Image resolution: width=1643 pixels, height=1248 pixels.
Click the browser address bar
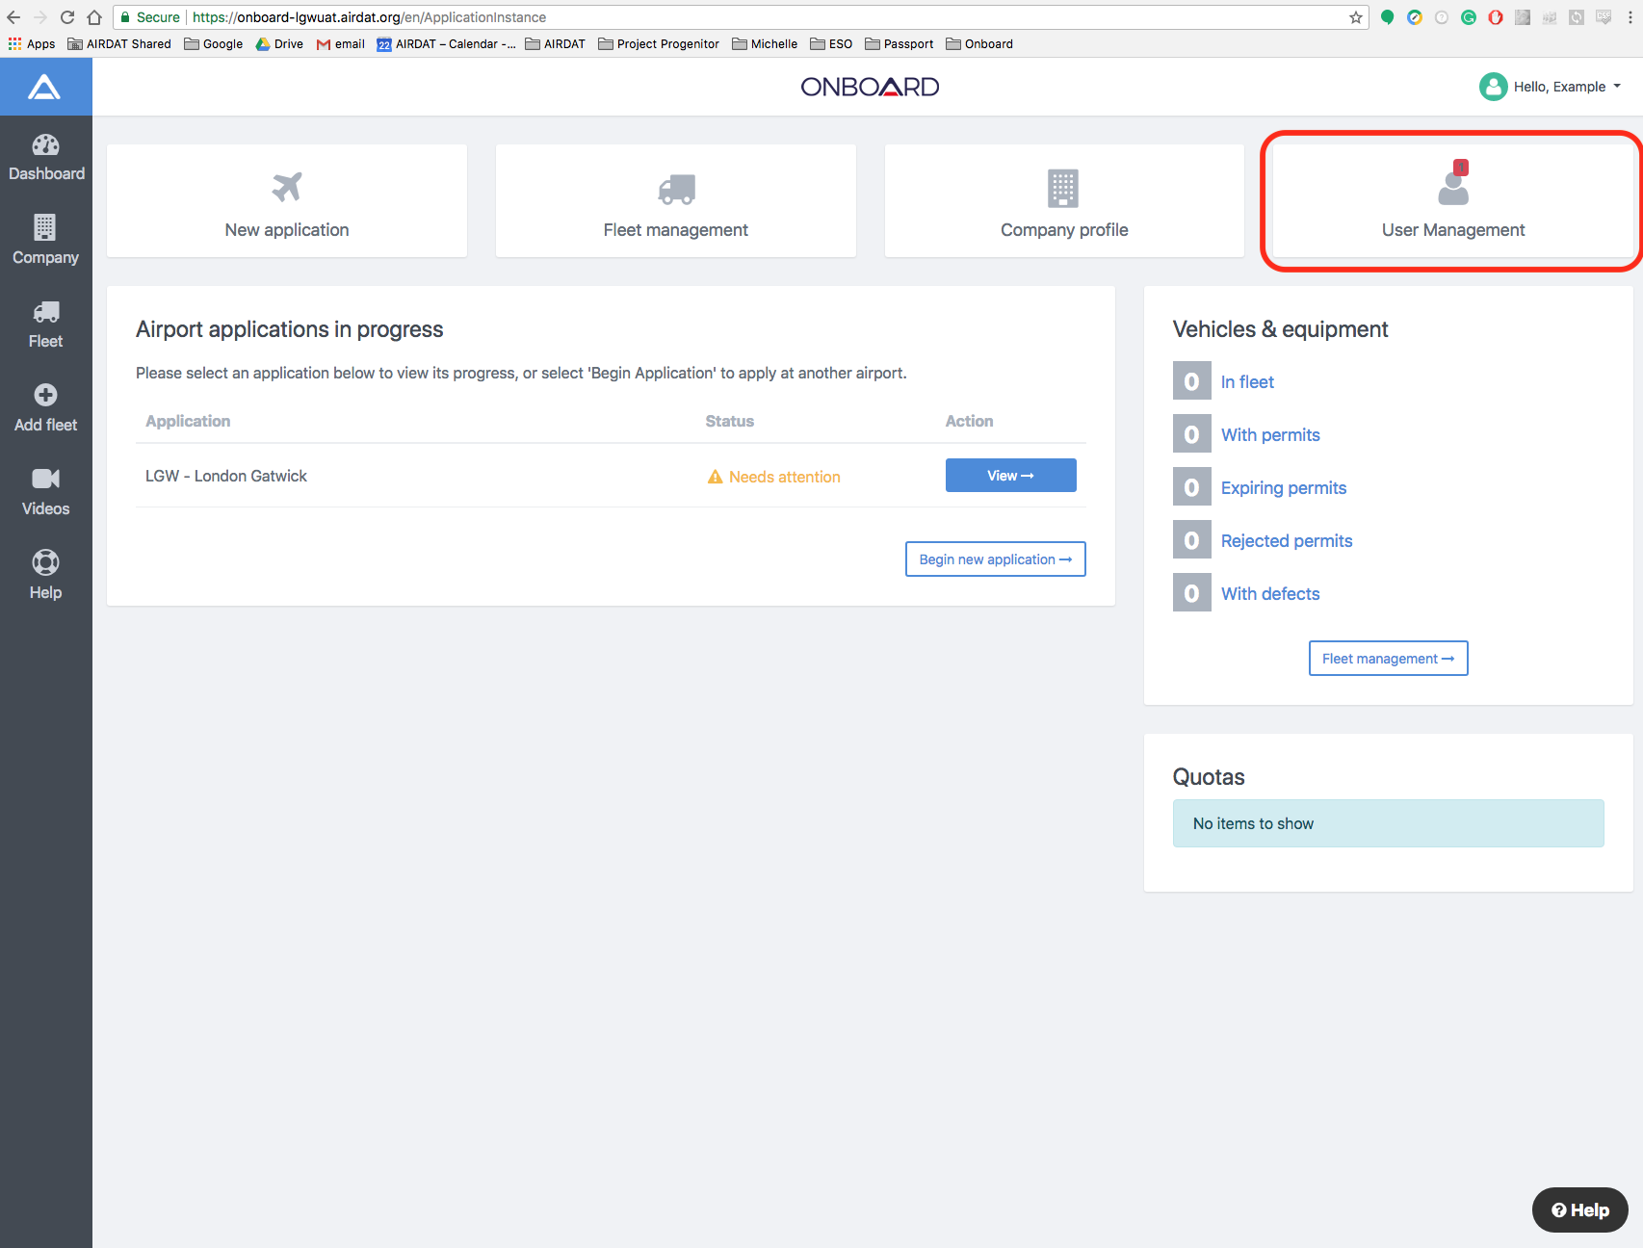pyautogui.click(x=742, y=17)
